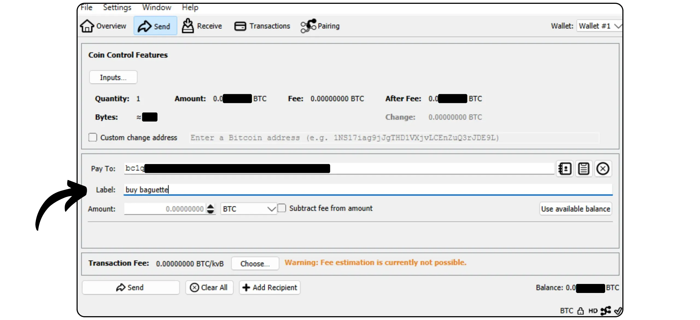The image size is (700, 320).
Task: Open the Settings menu
Action: point(117,7)
